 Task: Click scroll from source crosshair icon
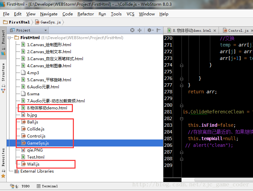(132, 30)
